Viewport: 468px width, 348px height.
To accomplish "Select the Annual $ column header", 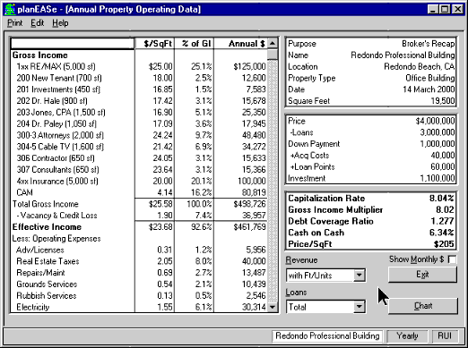I will point(241,44).
